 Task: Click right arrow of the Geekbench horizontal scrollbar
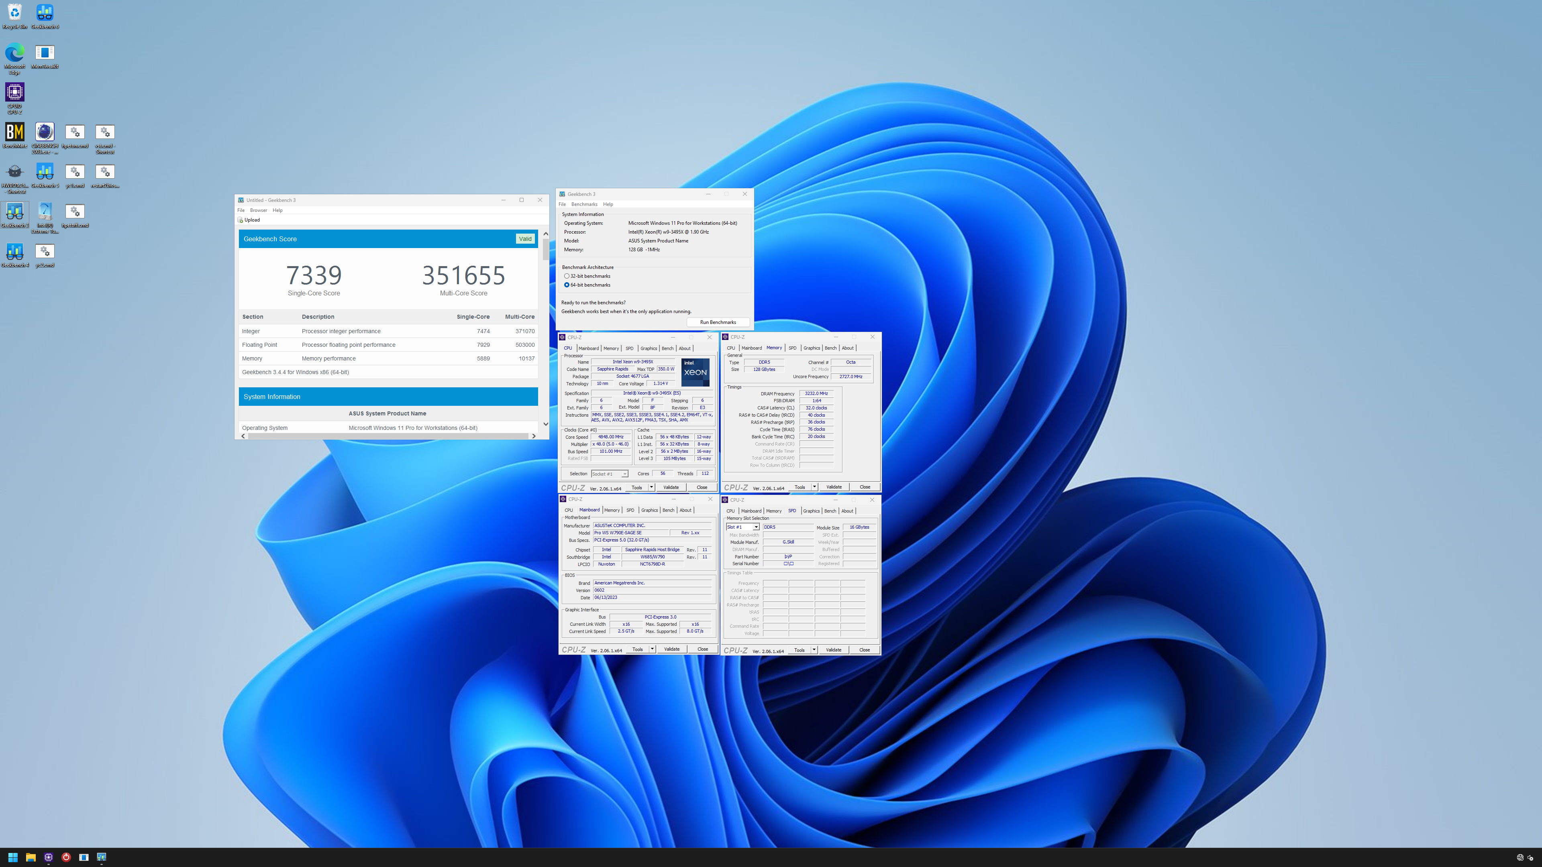(533, 436)
